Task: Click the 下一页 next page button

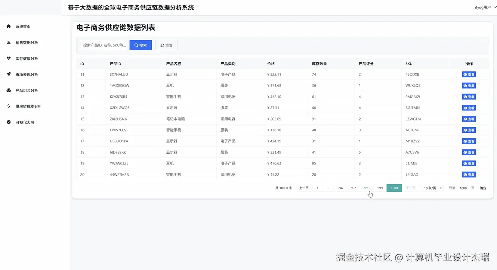Action: (411, 188)
